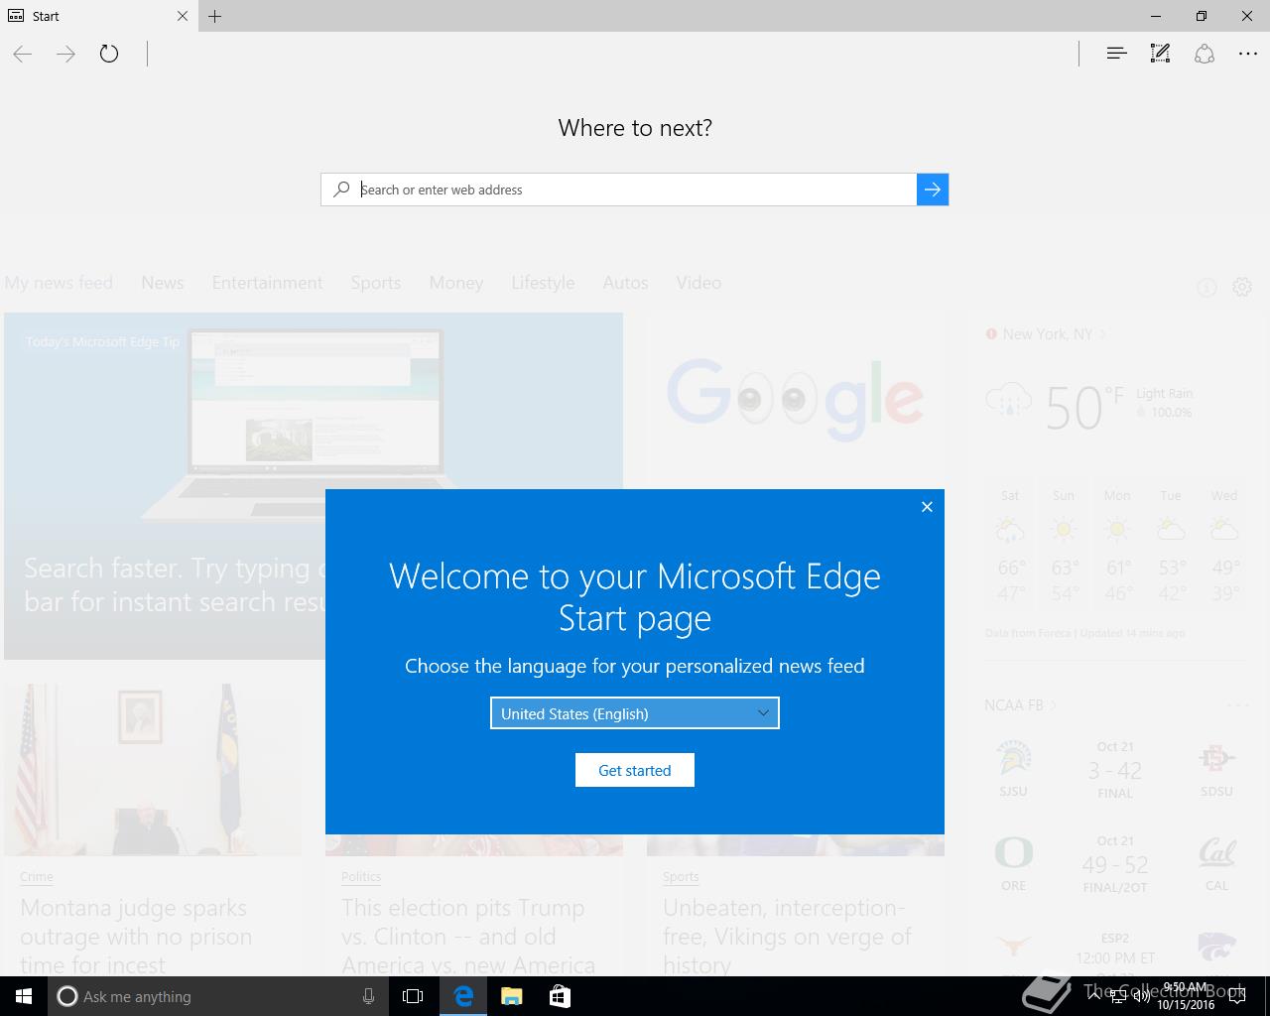Click the Sports category label under the article
The height and width of the screenshot is (1016, 1270).
pyautogui.click(x=681, y=877)
